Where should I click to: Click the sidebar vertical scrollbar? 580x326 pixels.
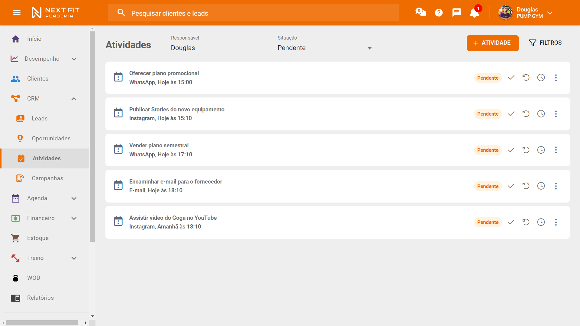click(x=92, y=136)
